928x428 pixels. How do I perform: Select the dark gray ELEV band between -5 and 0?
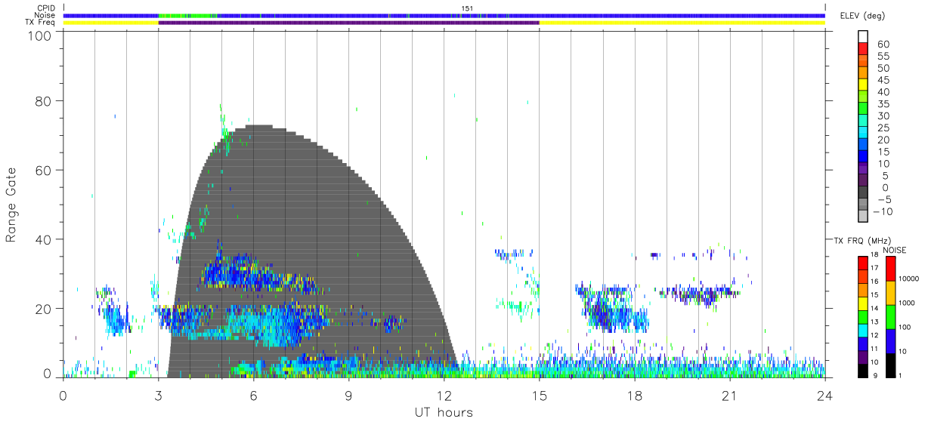pyautogui.click(x=864, y=192)
